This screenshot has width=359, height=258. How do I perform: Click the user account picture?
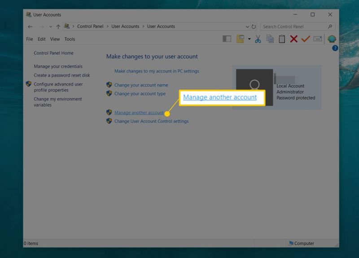click(x=254, y=87)
